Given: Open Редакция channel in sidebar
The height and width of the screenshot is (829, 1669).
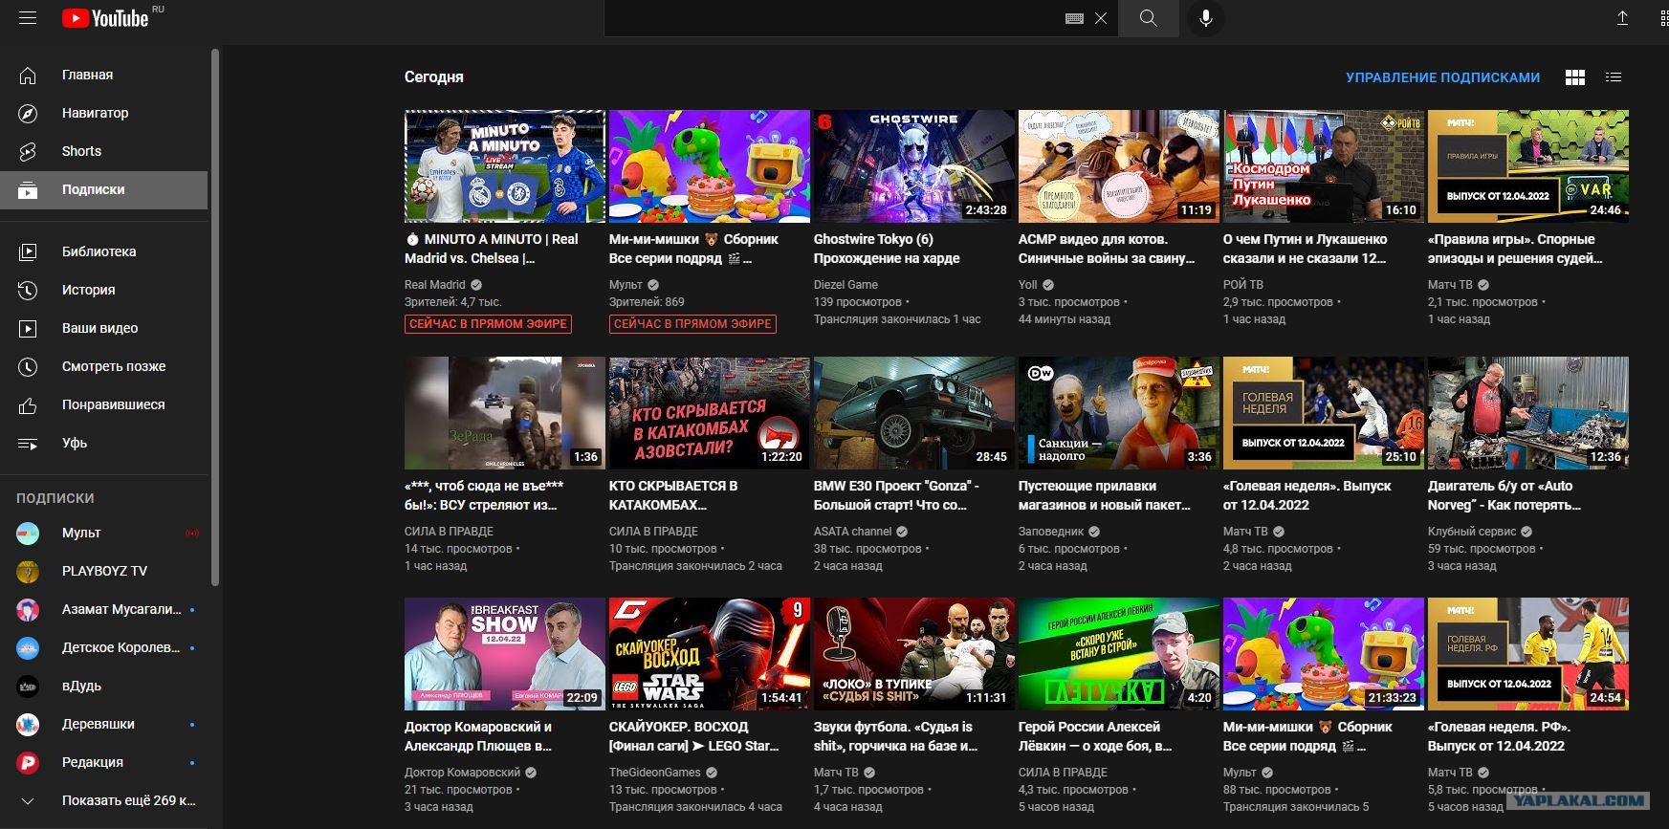Looking at the screenshot, I should (x=103, y=762).
